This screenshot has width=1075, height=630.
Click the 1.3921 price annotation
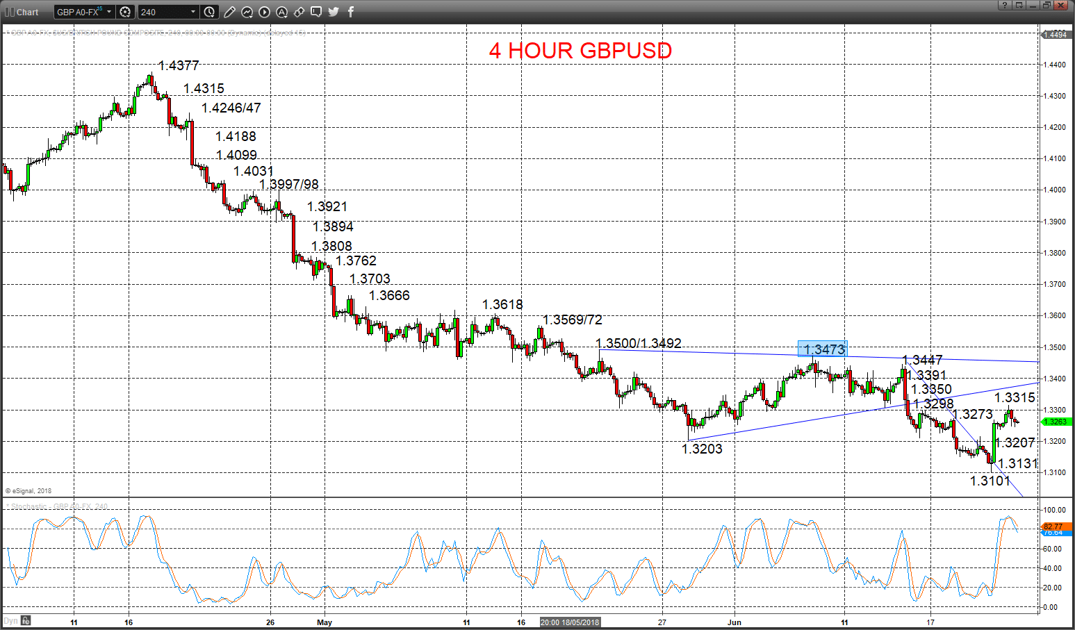(327, 206)
